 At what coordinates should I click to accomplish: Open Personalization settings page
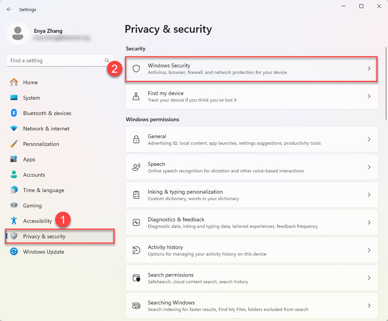click(x=41, y=144)
